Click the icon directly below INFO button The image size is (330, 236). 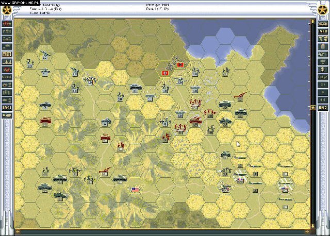[x=322, y=38]
